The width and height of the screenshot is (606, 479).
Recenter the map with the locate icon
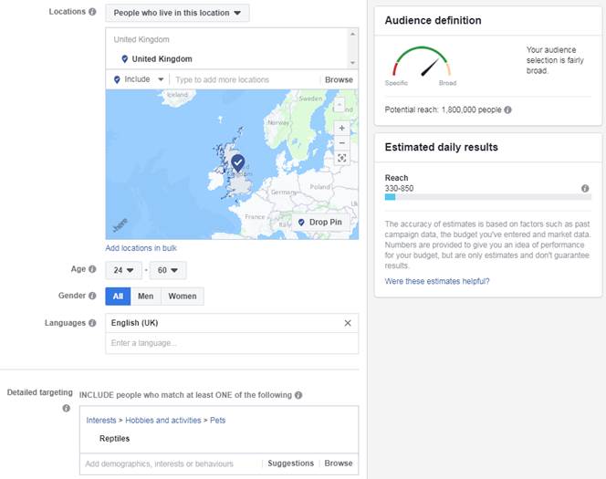[x=341, y=158]
